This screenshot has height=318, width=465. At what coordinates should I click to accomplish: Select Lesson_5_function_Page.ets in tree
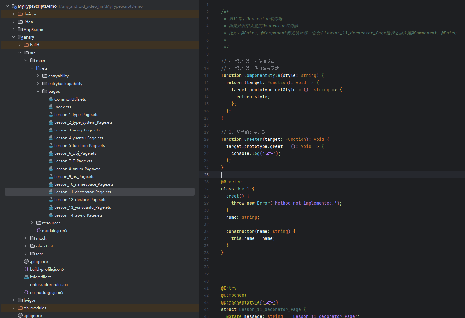click(79, 145)
